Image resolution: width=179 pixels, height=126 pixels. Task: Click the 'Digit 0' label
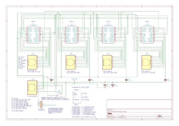(x=33, y=21)
